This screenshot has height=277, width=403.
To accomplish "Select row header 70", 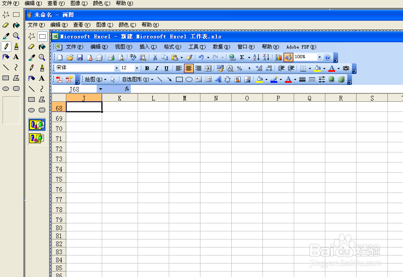I will pyautogui.click(x=59, y=128).
